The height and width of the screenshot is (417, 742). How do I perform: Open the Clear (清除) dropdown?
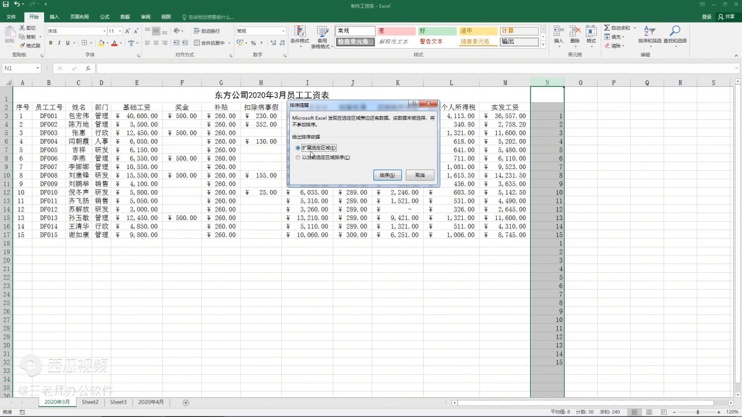(x=615, y=46)
